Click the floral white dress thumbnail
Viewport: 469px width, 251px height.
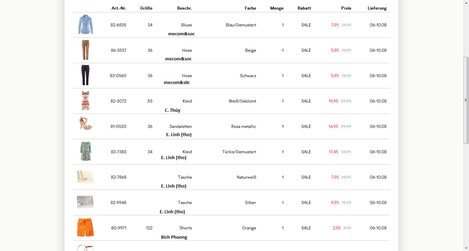click(x=85, y=101)
